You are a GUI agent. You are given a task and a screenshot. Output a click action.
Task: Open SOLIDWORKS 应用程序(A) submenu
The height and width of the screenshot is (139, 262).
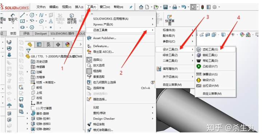pos(120,19)
